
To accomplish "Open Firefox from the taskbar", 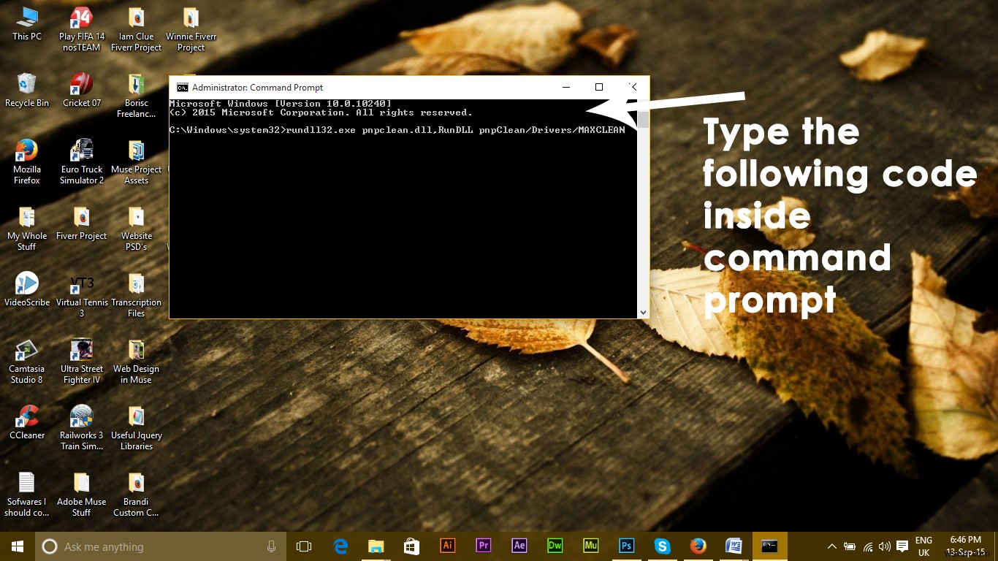I will (698, 546).
